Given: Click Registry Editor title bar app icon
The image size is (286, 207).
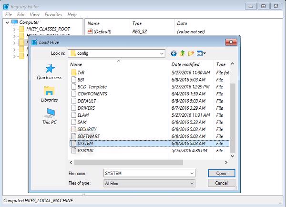Looking at the screenshot, I should coord(6,6).
